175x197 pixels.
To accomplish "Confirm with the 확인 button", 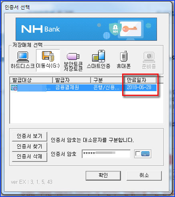I will tap(103, 175).
